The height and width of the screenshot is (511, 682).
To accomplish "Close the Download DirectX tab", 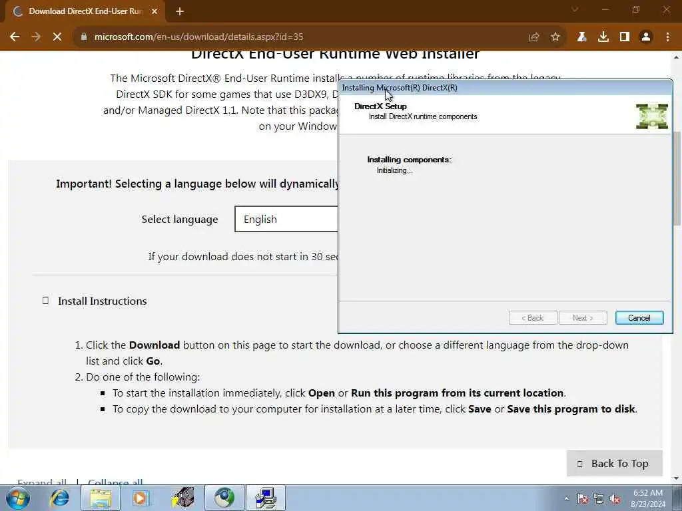I will pyautogui.click(x=155, y=12).
